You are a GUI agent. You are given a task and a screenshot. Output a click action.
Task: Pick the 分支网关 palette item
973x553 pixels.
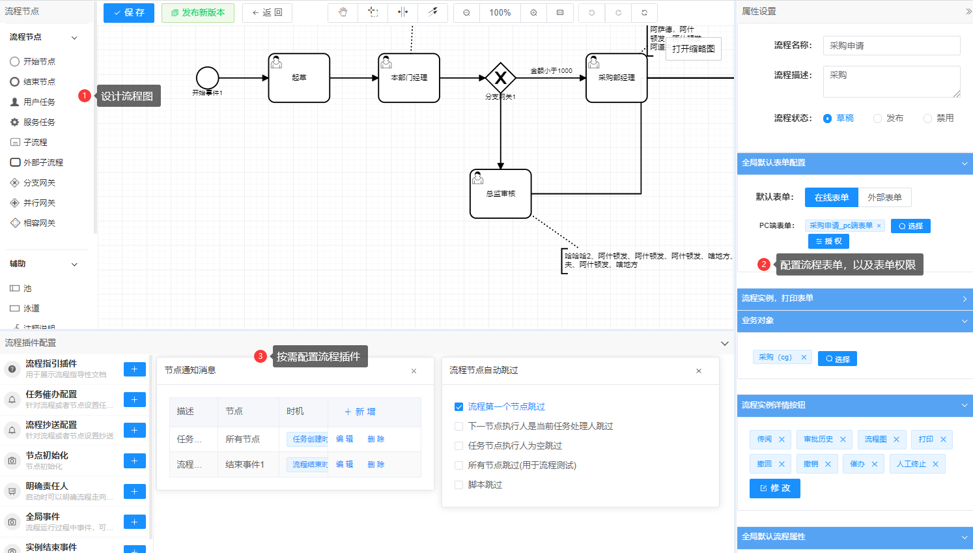(x=33, y=182)
